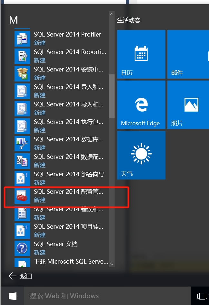This screenshot has height=305, width=209.
Task: Click the letter M group header
Action: coord(13,20)
